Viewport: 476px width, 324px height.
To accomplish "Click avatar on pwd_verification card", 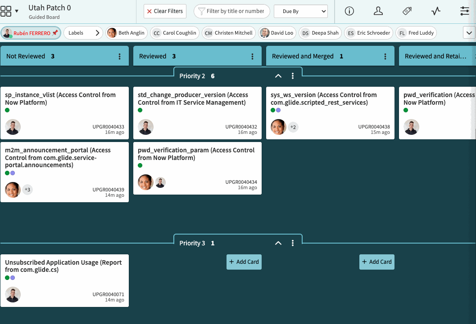I will 411,127.
